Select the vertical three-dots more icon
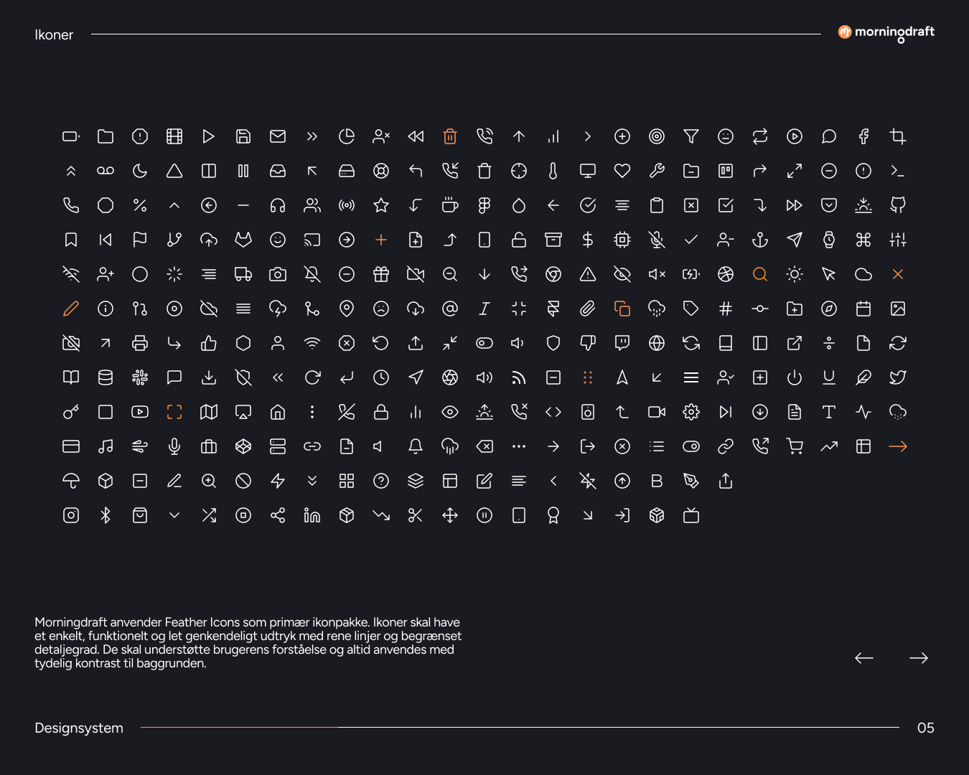The image size is (969, 775). click(x=312, y=412)
